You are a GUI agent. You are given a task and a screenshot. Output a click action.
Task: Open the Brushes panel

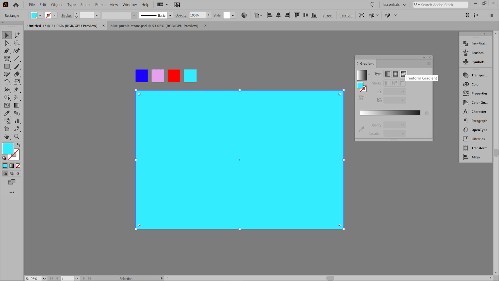[x=476, y=53]
